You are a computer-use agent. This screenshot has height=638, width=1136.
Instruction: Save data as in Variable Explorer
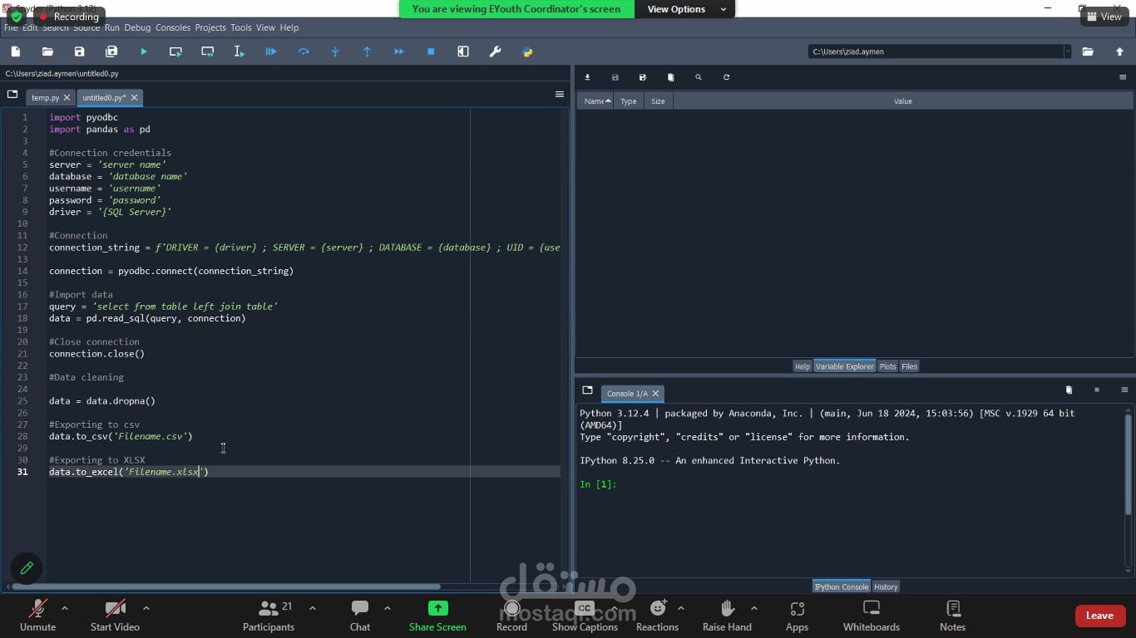[x=643, y=77]
